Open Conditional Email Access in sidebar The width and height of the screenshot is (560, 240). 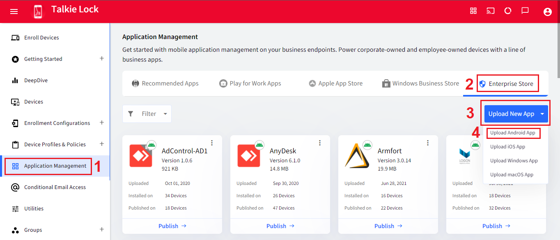[55, 187]
